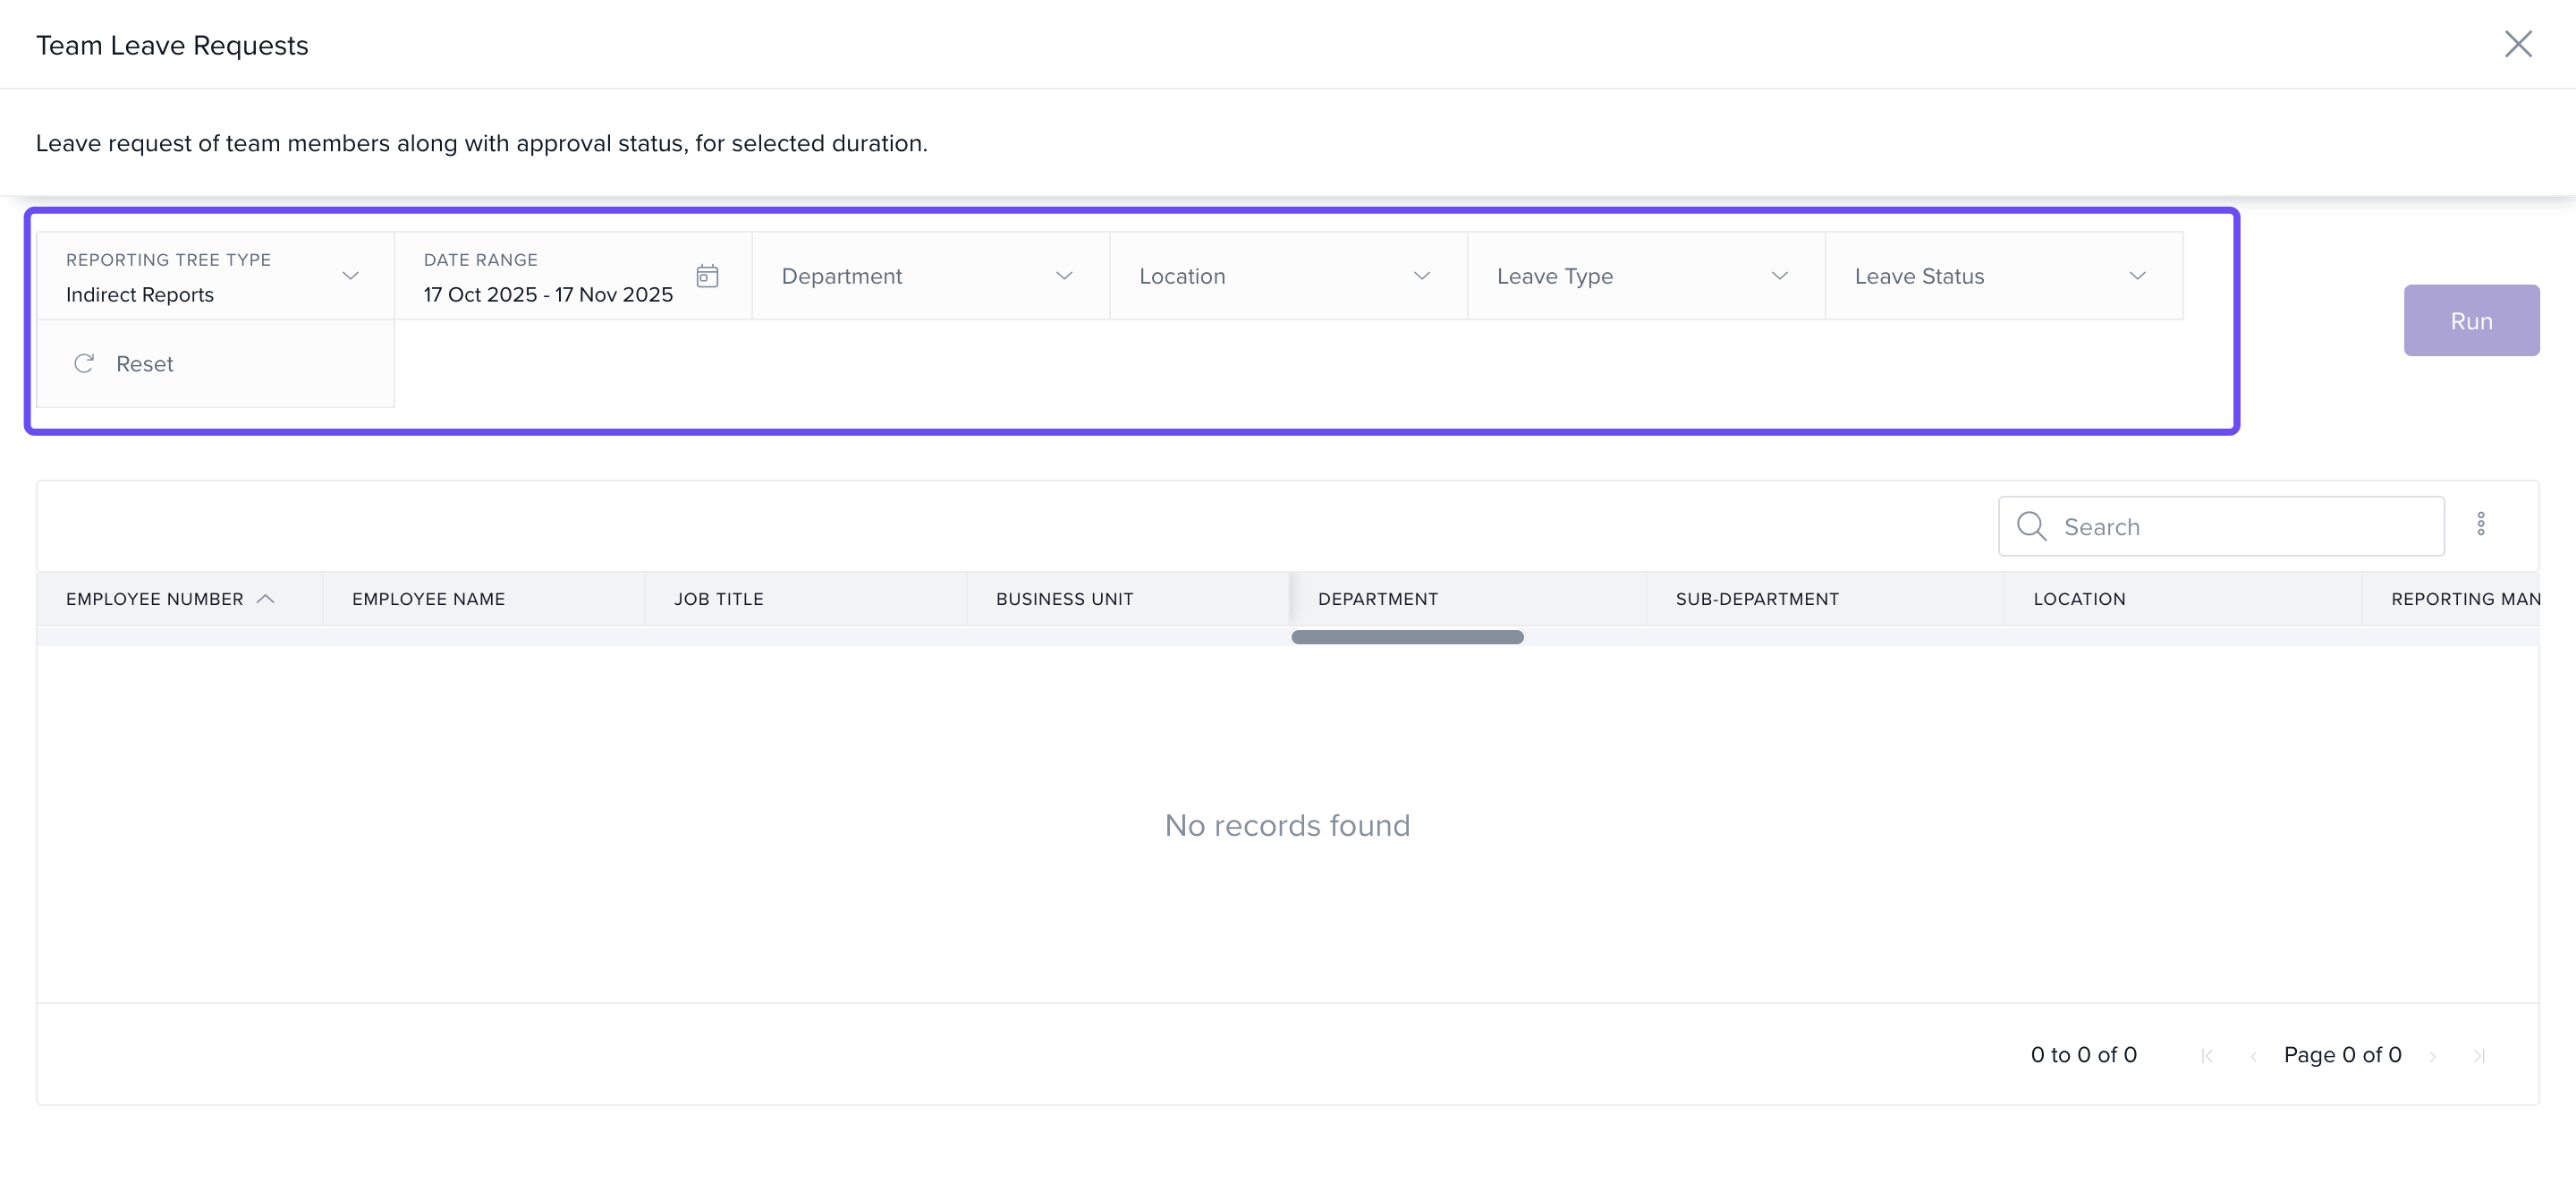Click the Run button
Screen dimensions: 2576x1192
pyautogui.click(x=2471, y=320)
